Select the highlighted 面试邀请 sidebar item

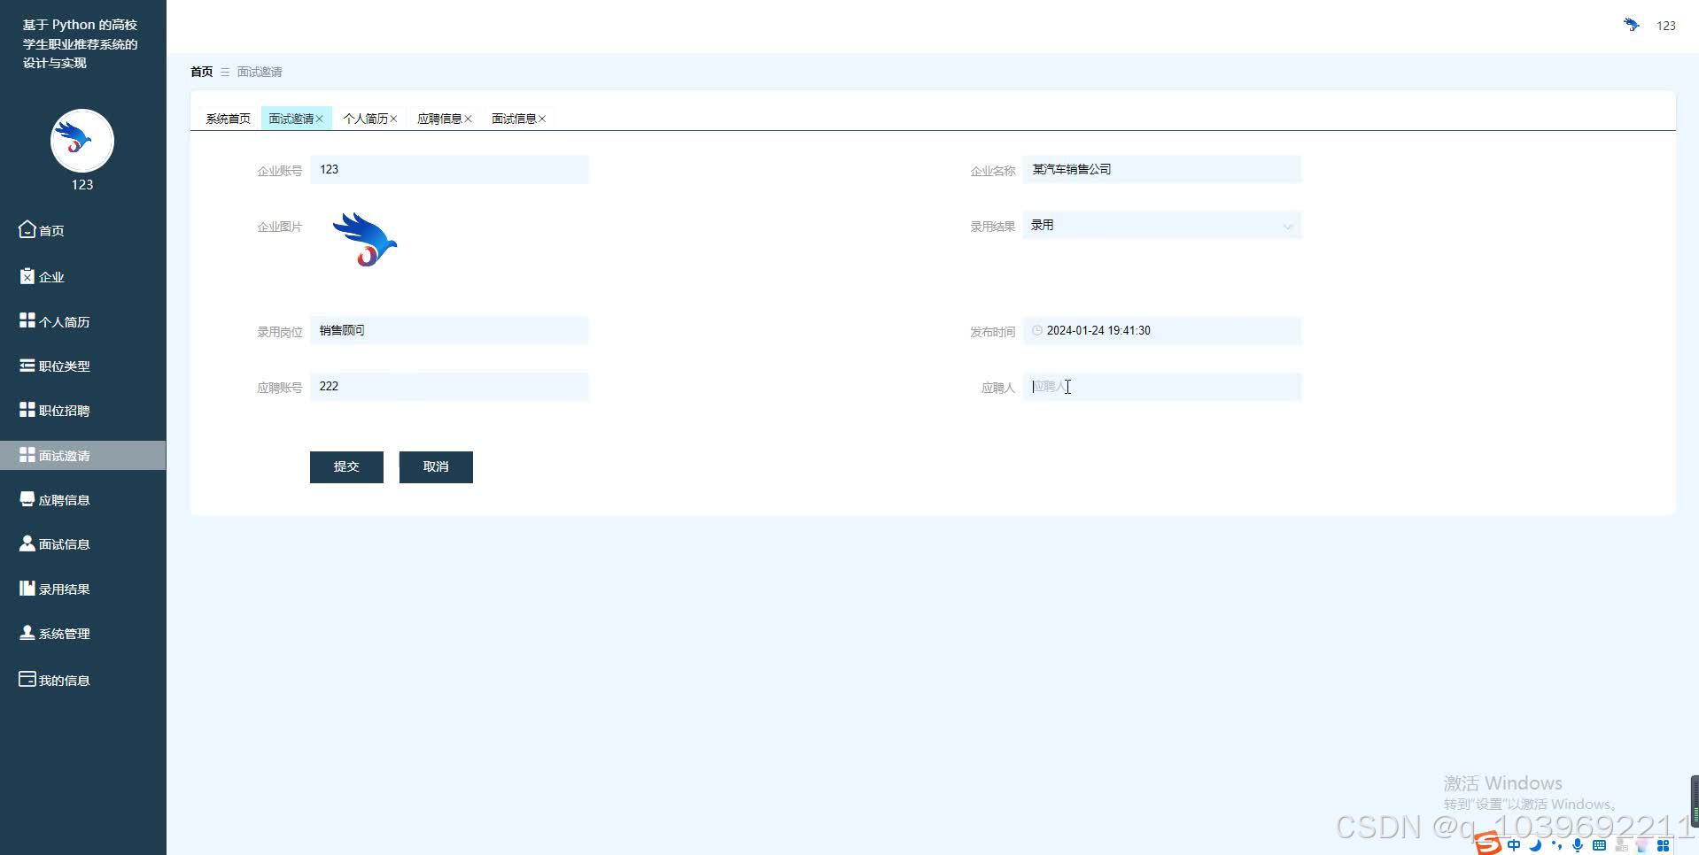click(82, 455)
